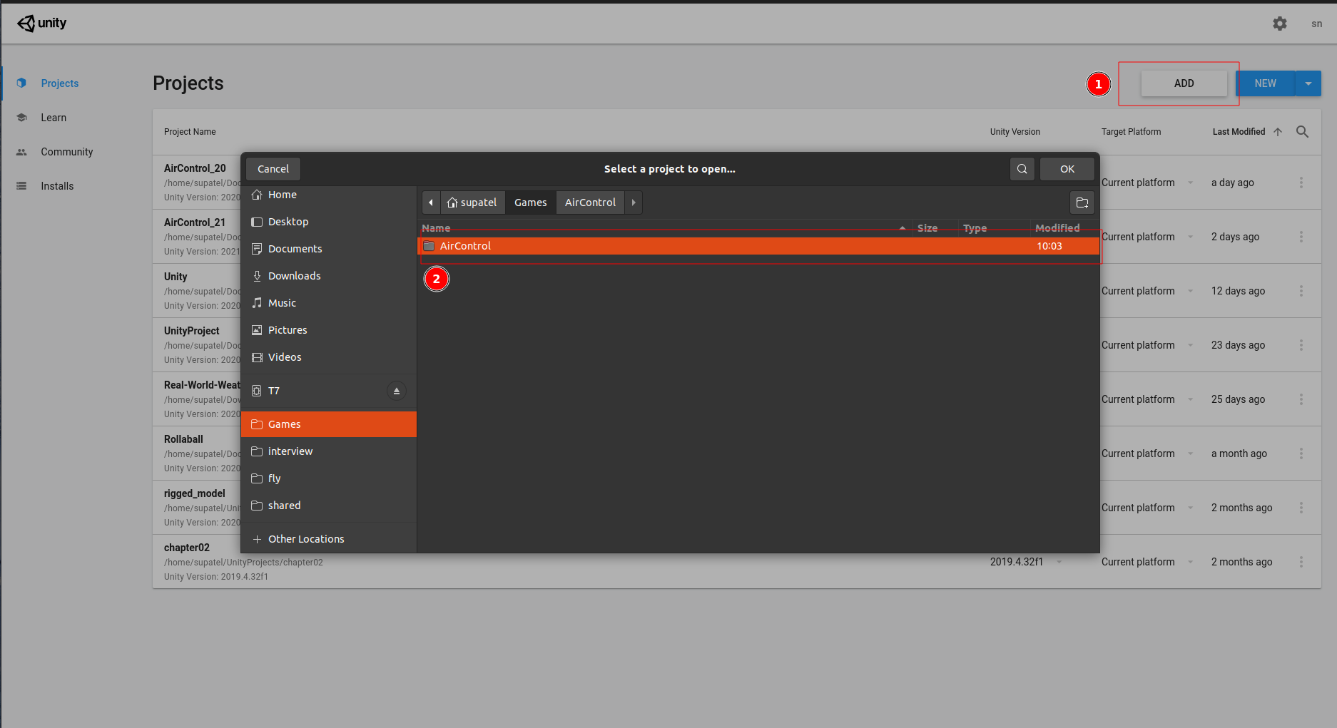Click the chapter02 project name
The height and width of the screenshot is (728, 1337).
(x=187, y=548)
